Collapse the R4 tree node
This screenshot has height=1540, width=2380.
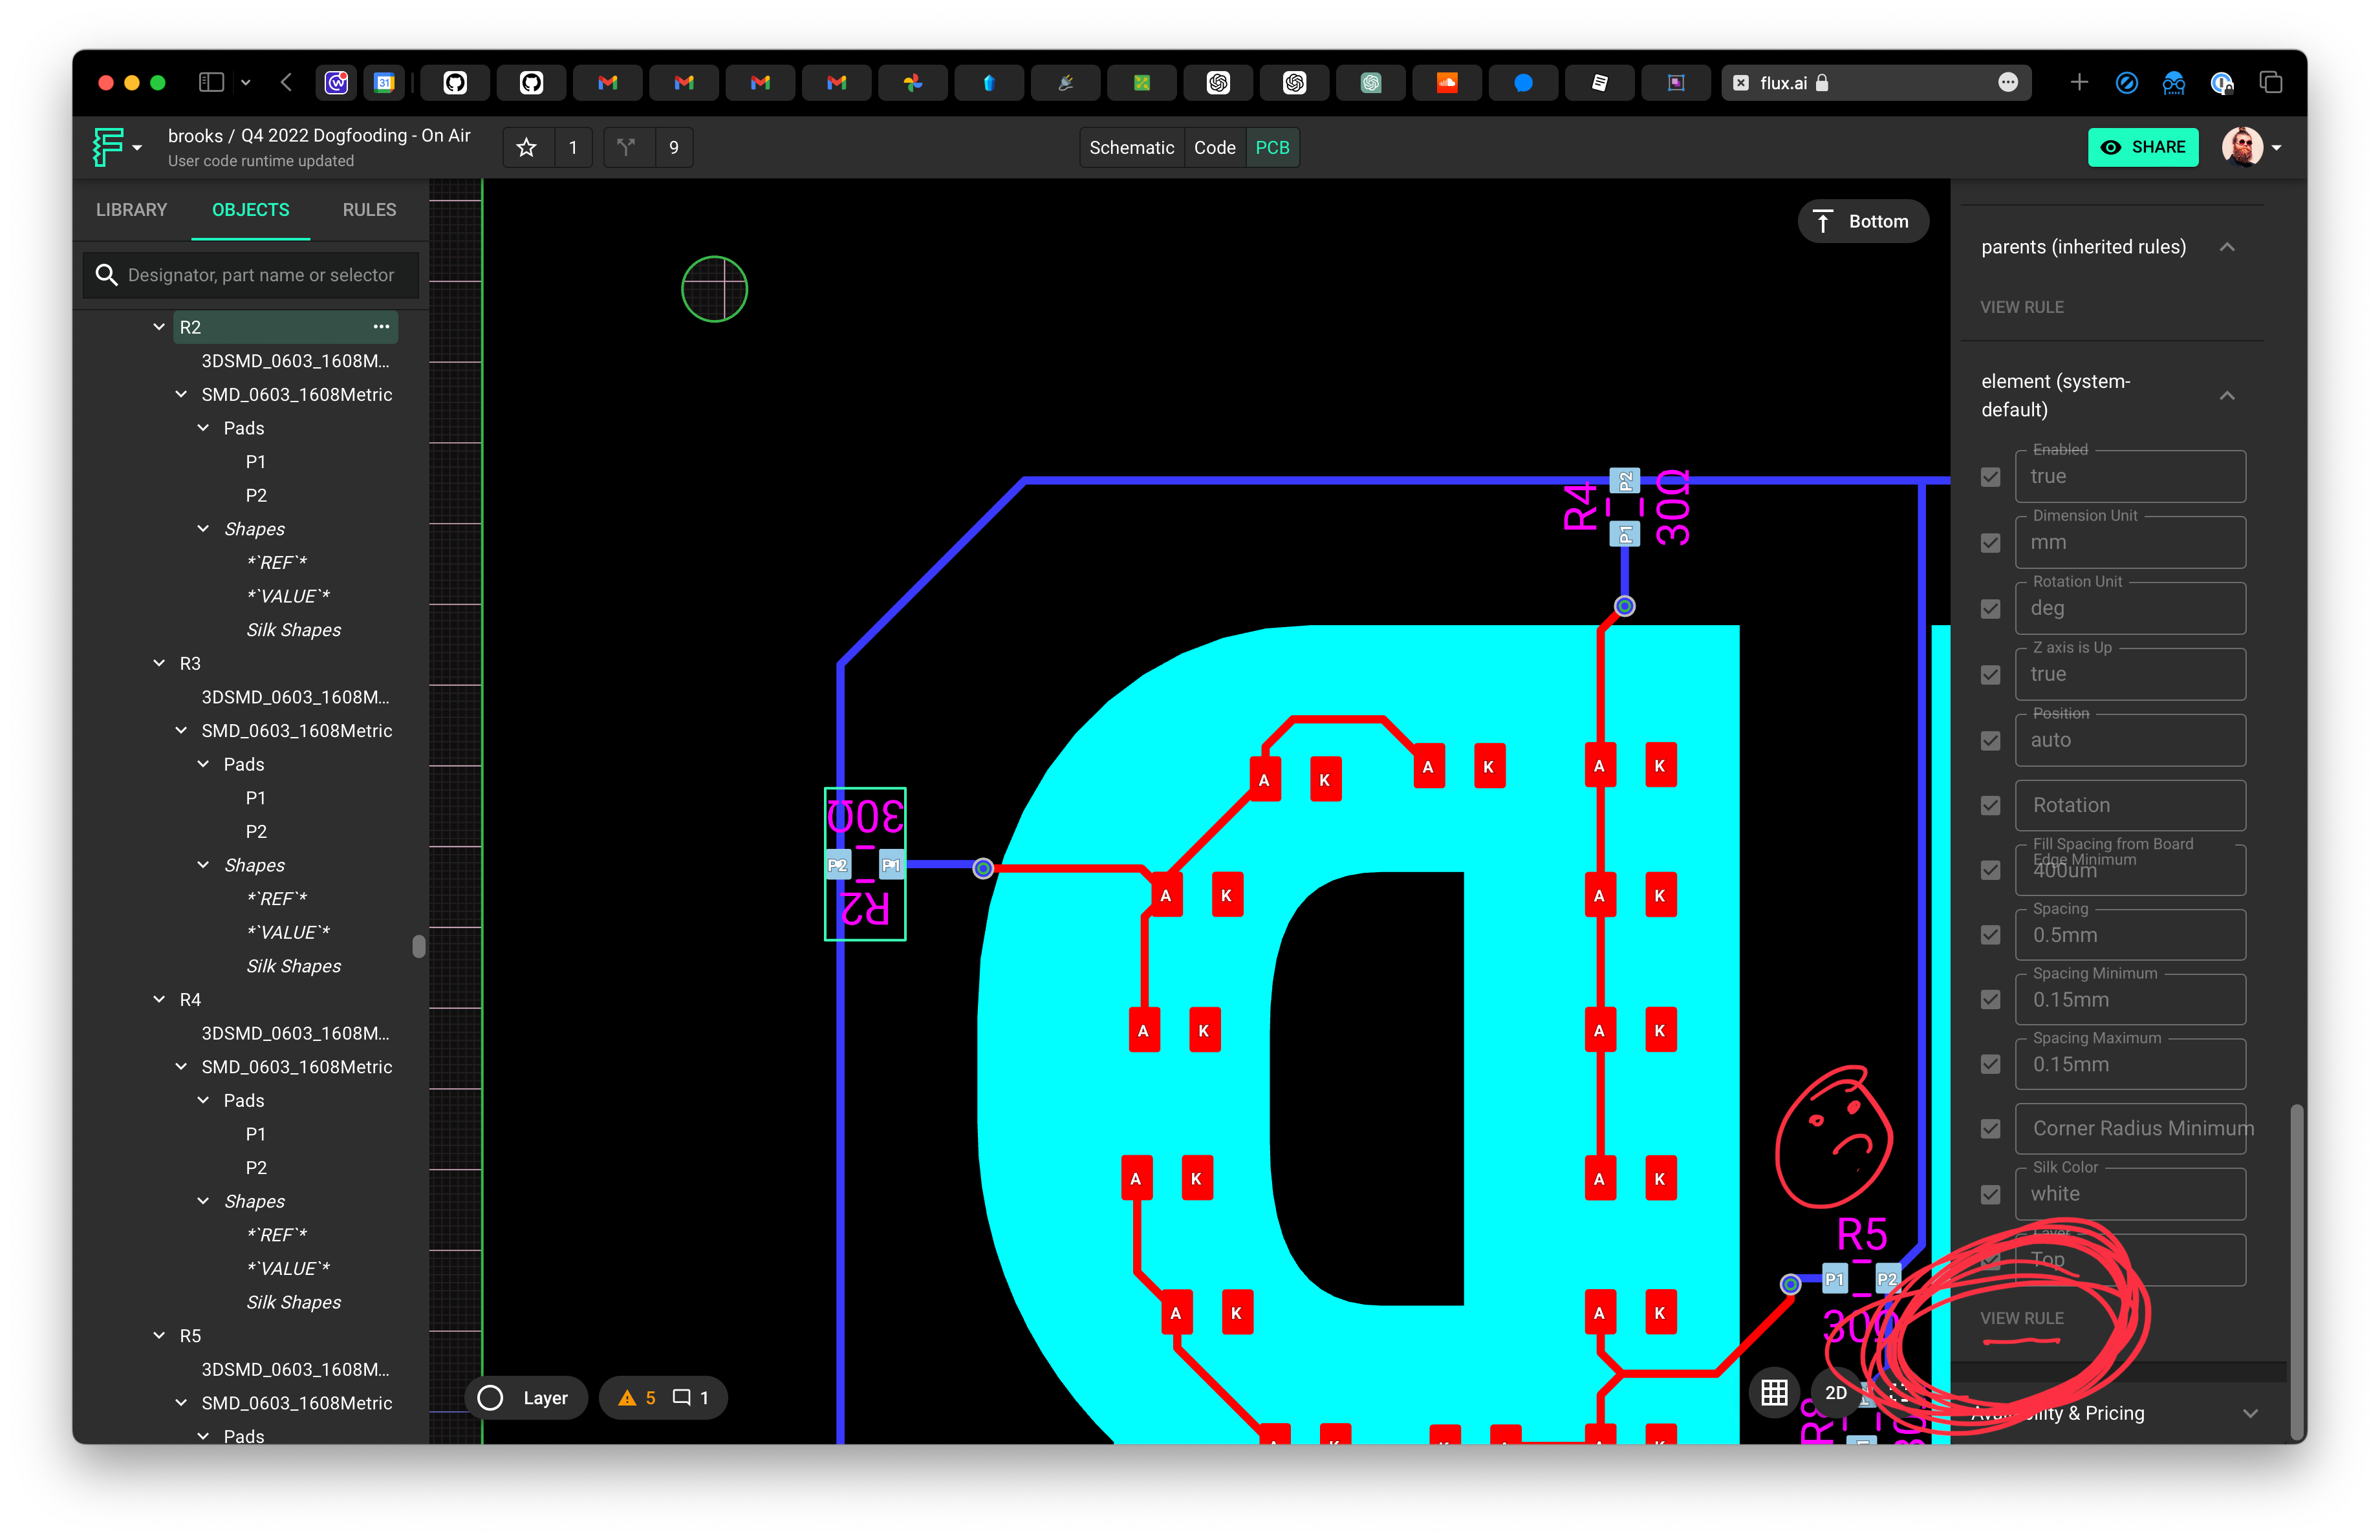(x=159, y=1000)
